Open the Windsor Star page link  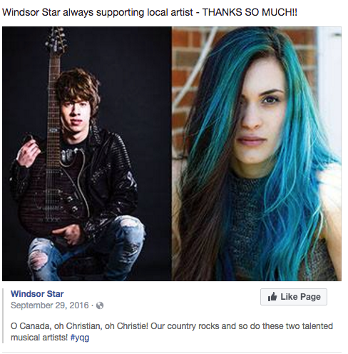(37, 294)
